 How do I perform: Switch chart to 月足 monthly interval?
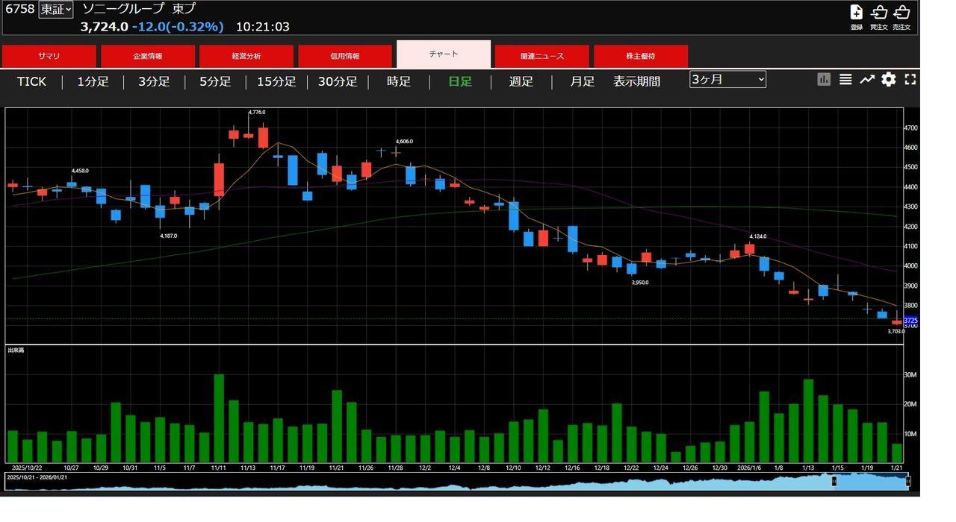pos(582,81)
